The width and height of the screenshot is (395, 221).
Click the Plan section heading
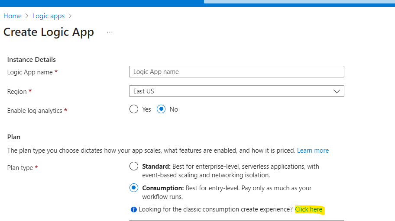click(x=14, y=137)
